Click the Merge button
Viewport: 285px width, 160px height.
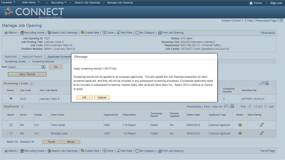pyautogui.click(x=71, y=142)
